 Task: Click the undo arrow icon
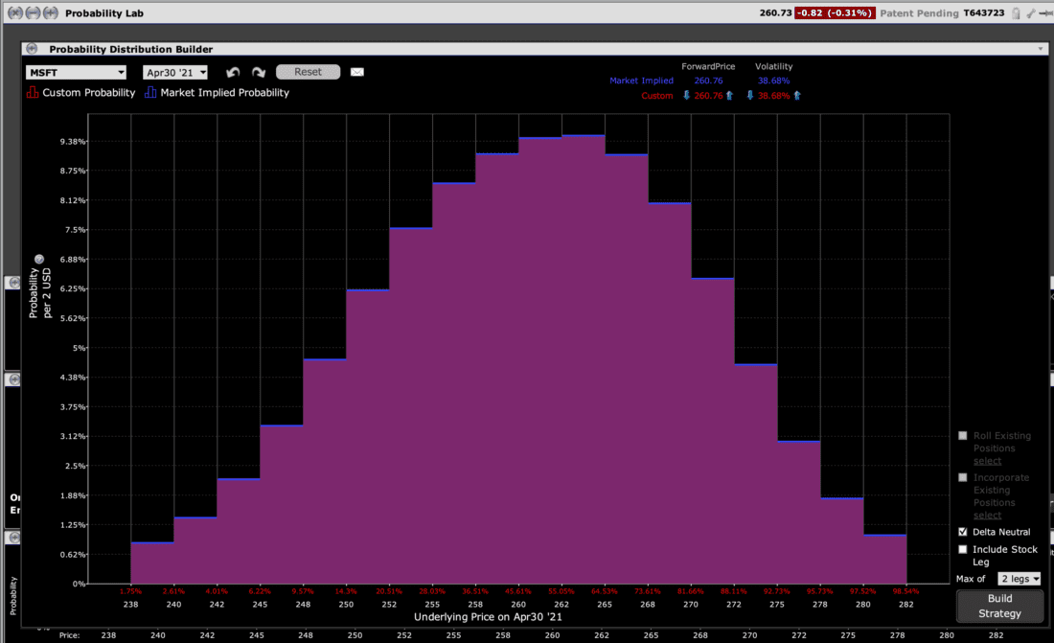click(232, 73)
